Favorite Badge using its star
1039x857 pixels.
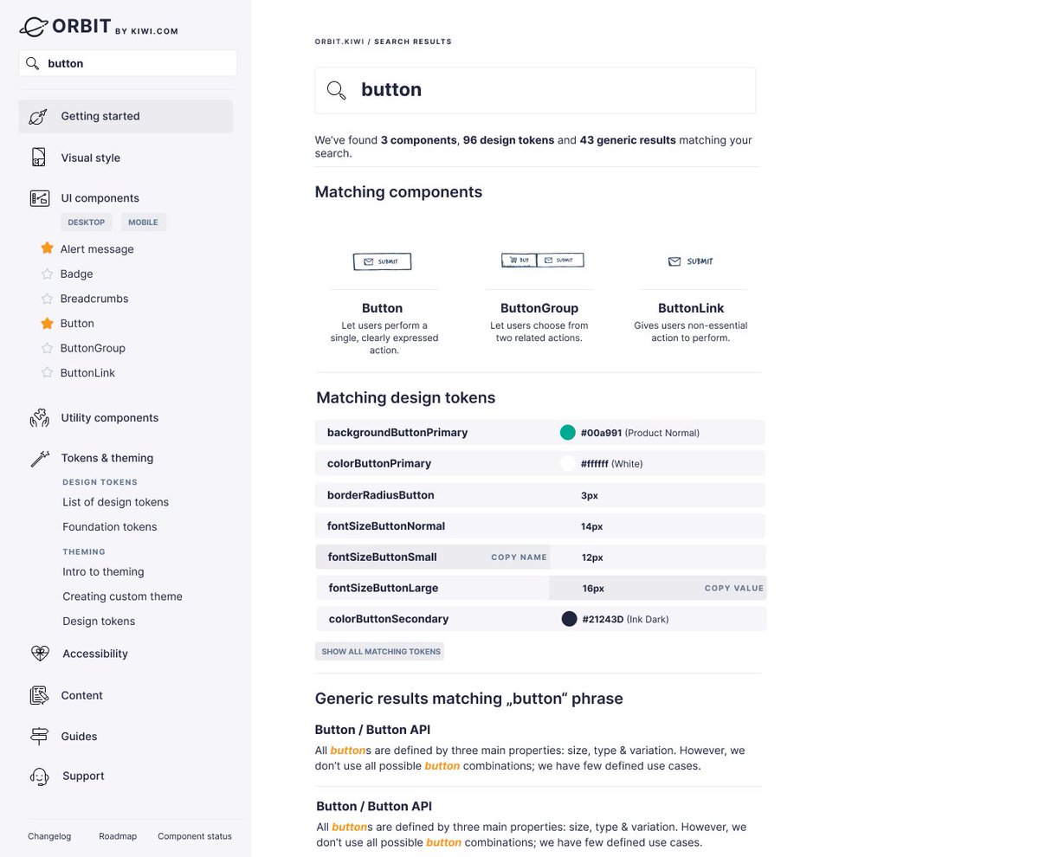point(47,274)
